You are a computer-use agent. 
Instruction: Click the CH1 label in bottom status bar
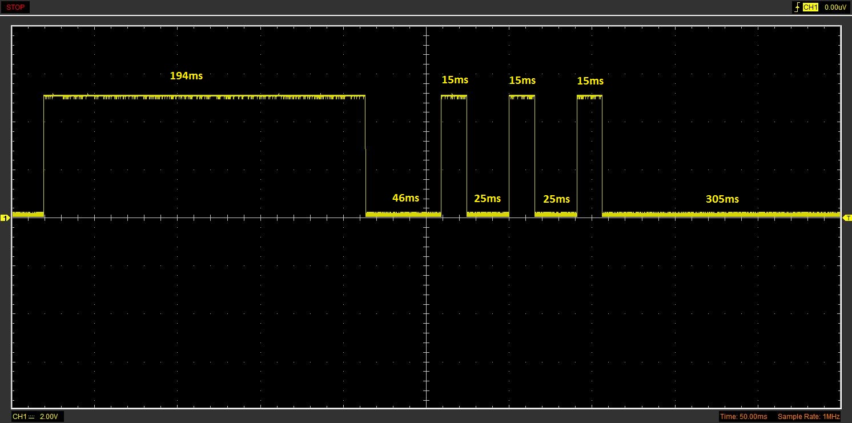(x=19, y=417)
